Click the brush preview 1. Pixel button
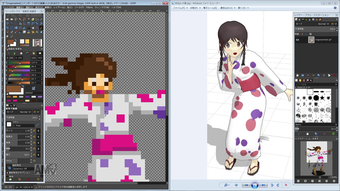340x191 pixels. tap(9, 124)
